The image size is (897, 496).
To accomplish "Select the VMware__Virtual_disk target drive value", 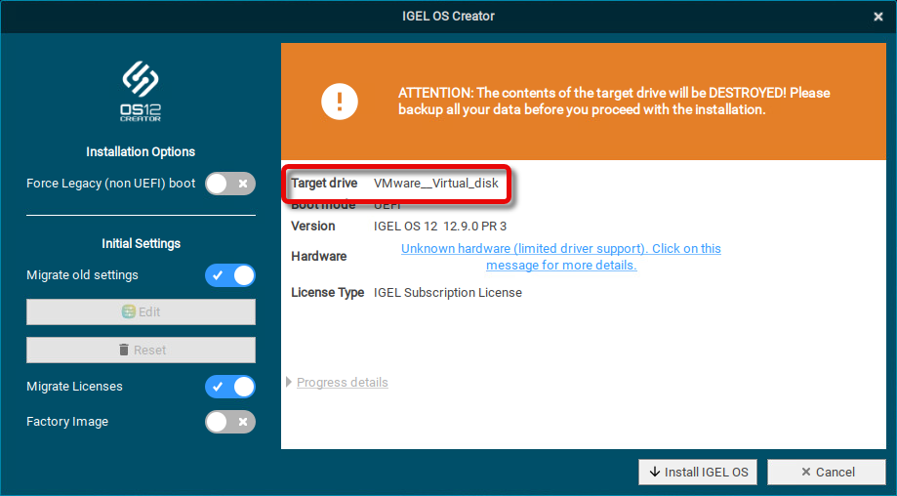I will (436, 183).
